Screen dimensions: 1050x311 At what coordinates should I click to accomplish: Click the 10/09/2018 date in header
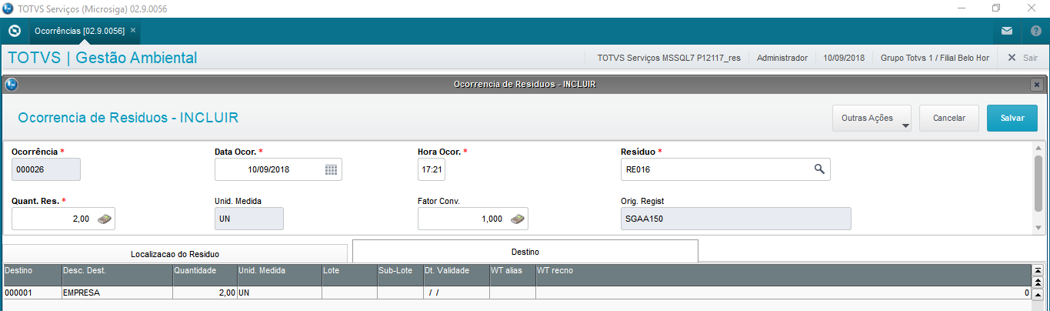pyautogui.click(x=844, y=58)
